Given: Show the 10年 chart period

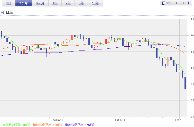Looking at the screenshot, I should coord(95,3).
